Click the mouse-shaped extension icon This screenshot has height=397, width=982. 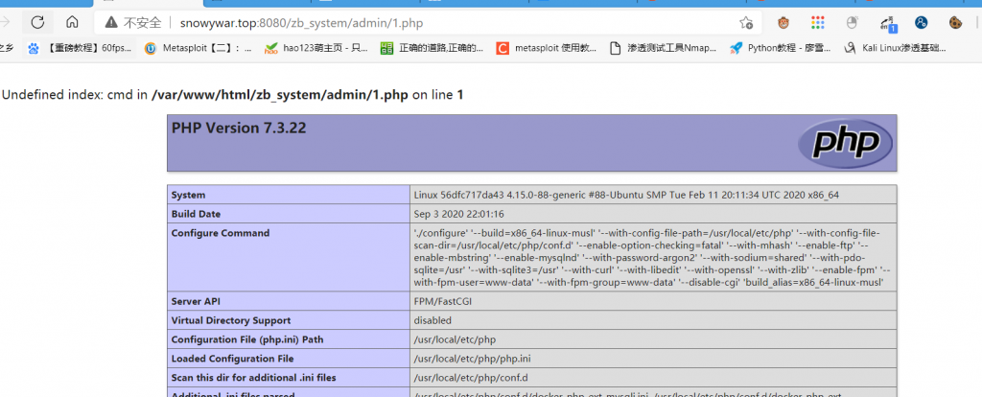tap(852, 22)
